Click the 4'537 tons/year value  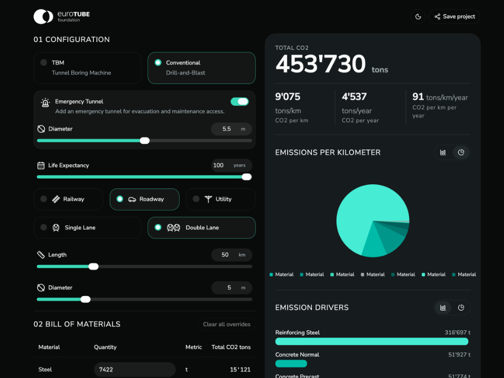(354, 97)
